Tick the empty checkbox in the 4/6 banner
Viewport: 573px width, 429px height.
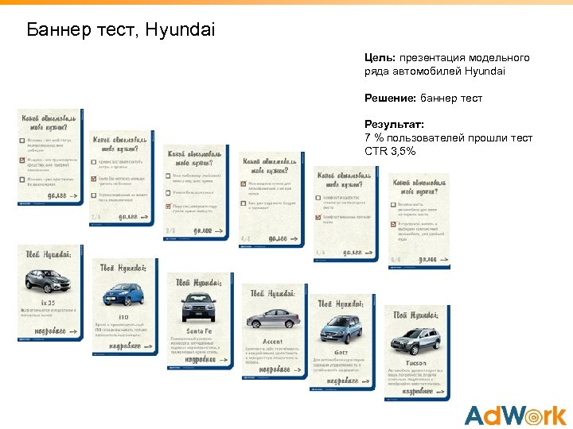[x=244, y=203]
